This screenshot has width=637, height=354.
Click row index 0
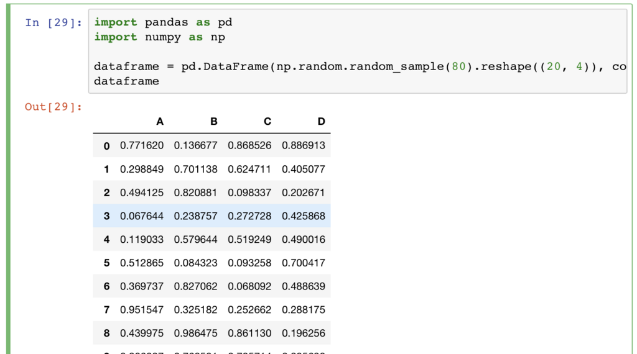pyautogui.click(x=106, y=145)
